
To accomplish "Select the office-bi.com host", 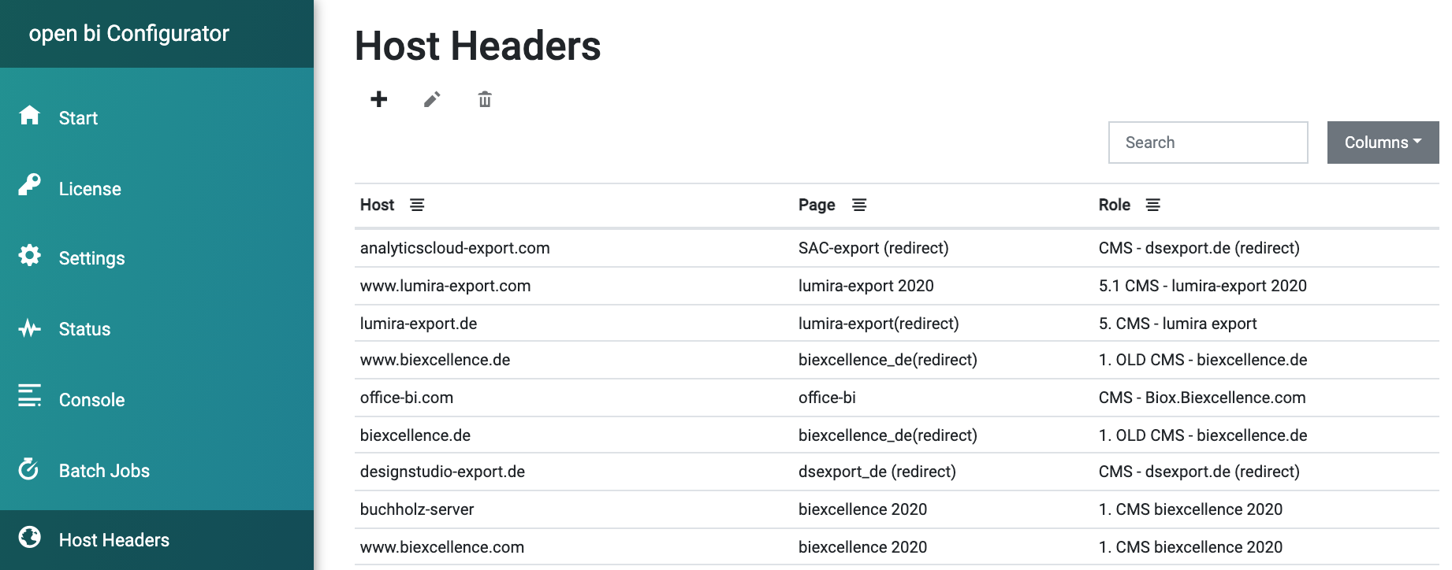I will point(407,398).
